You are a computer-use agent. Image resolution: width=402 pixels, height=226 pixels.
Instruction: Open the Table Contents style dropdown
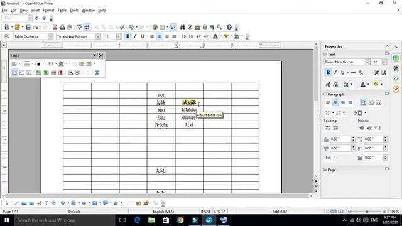pos(50,36)
